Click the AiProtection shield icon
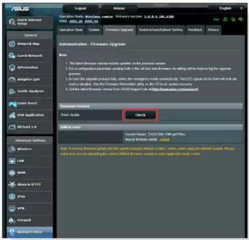This screenshot has width=249, height=240. click(x=12, y=68)
